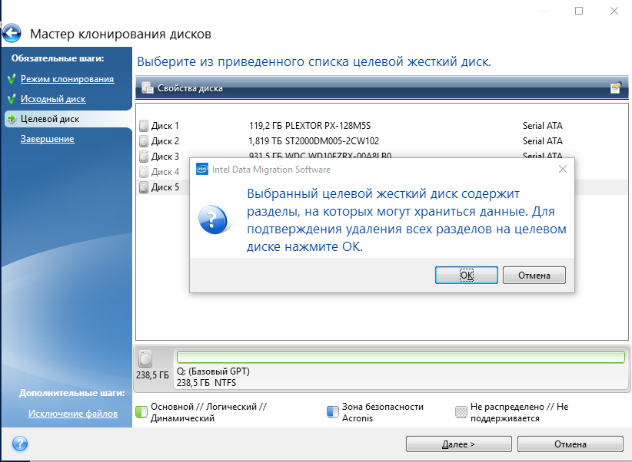
Task: Click the green Основной legend swatch
Action: pyautogui.click(x=141, y=411)
